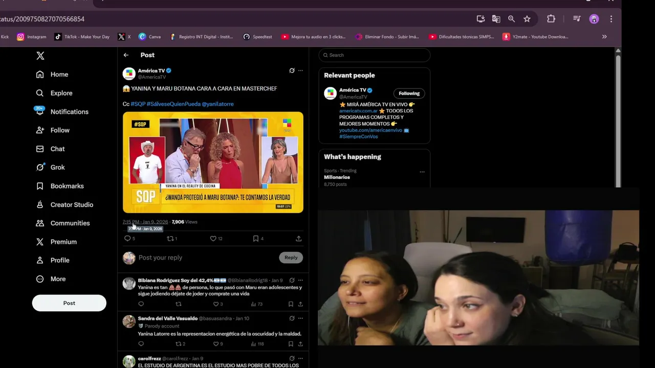The height and width of the screenshot is (368, 655).
Task: Click the Following button for América TV
Action: click(409, 94)
